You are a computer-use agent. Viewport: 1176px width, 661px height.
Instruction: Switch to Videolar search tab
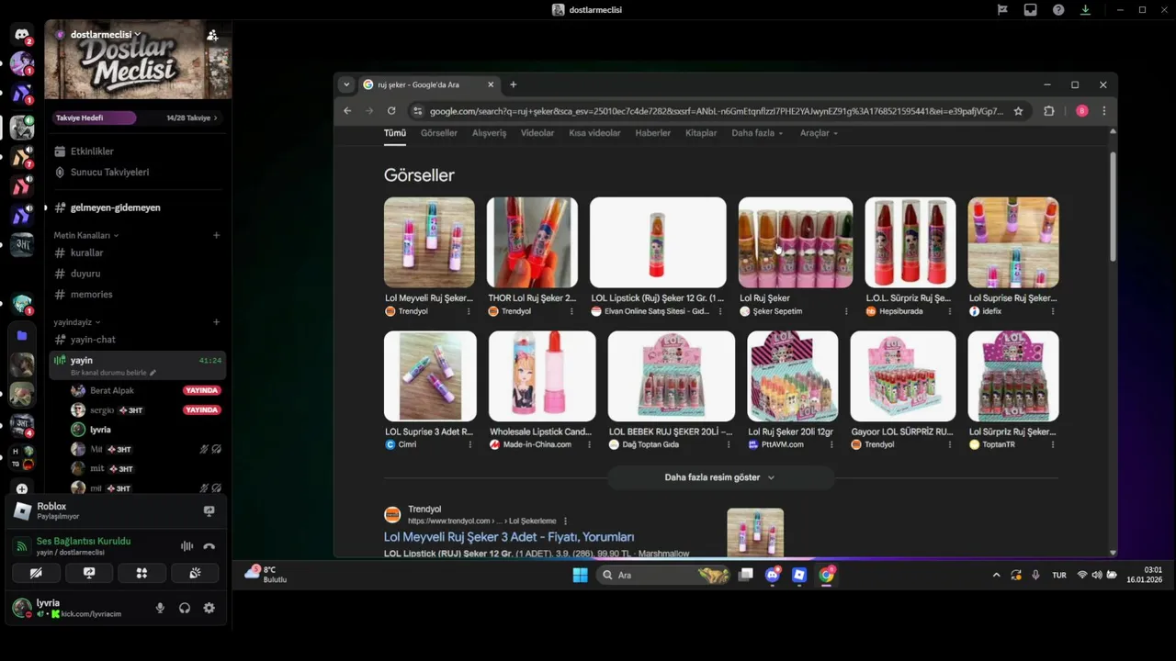pyautogui.click(x=537, y=133)
